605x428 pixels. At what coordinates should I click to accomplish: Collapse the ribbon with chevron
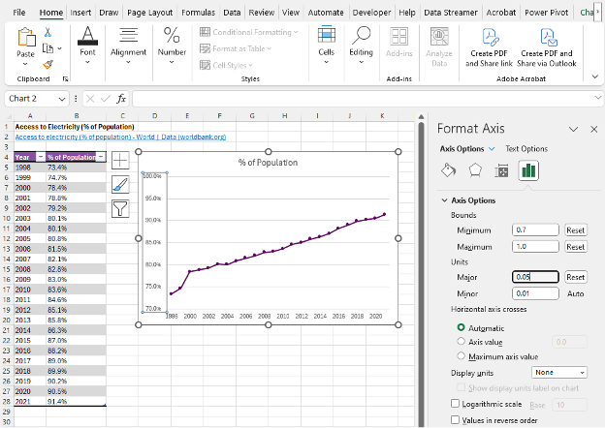click(x=595, y=76)
